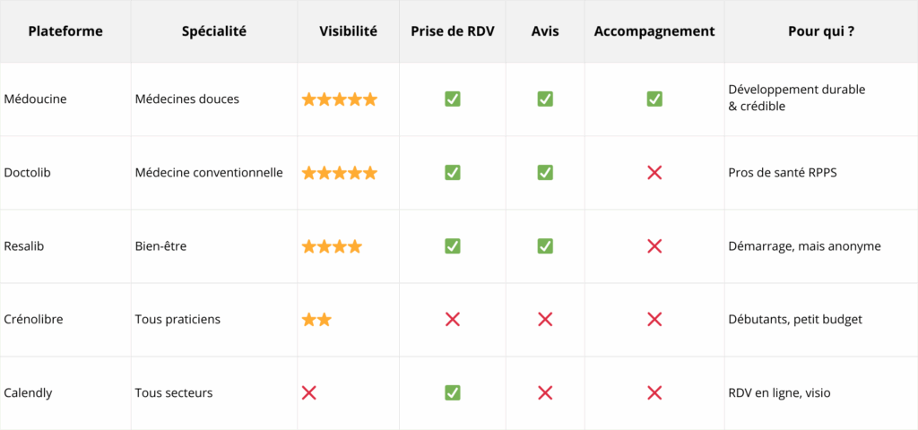Viewport: 918px width, 430px height.
Task: Click Resalib's green check under Prise de RDV
Action: 453,246
